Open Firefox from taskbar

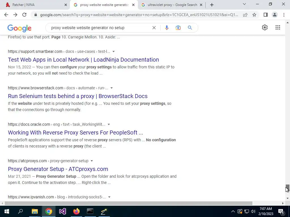point(76,211)
